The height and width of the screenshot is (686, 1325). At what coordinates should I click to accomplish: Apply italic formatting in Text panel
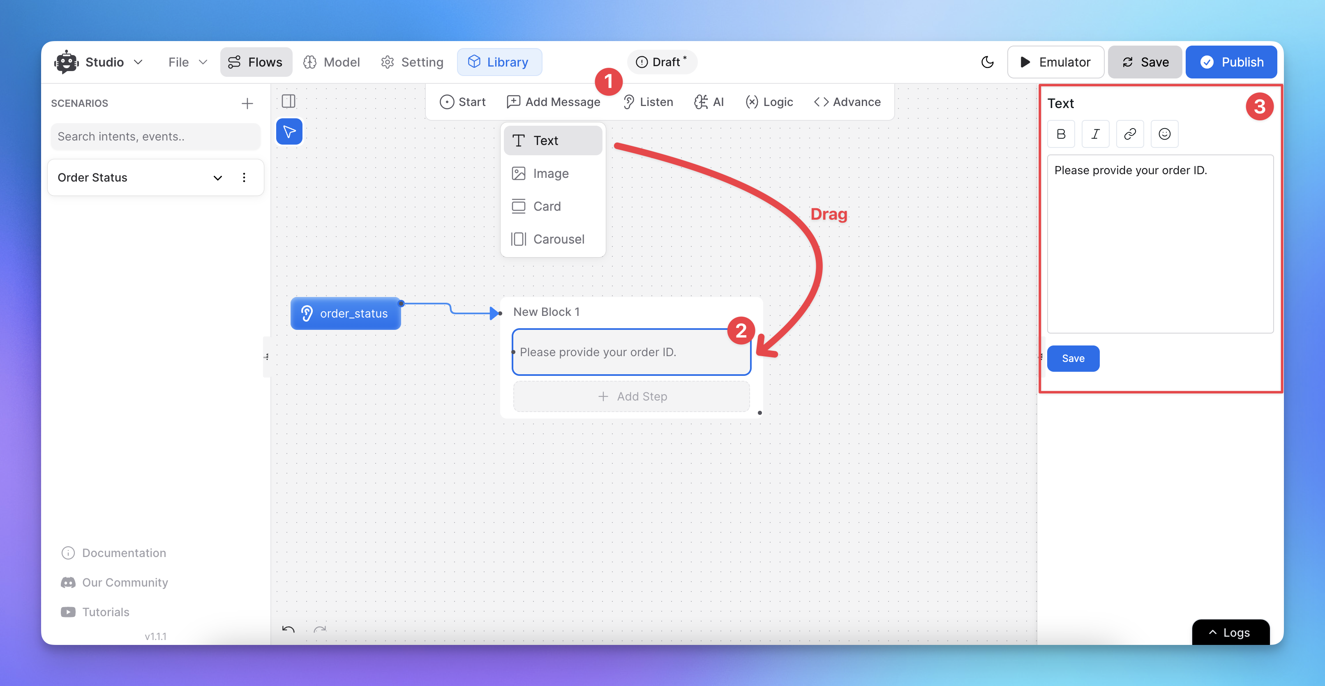pos(1096,134)
